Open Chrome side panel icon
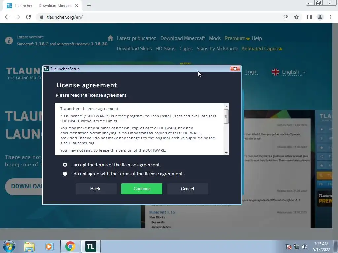This screenshot has height=253, width=338. point(310,17)
